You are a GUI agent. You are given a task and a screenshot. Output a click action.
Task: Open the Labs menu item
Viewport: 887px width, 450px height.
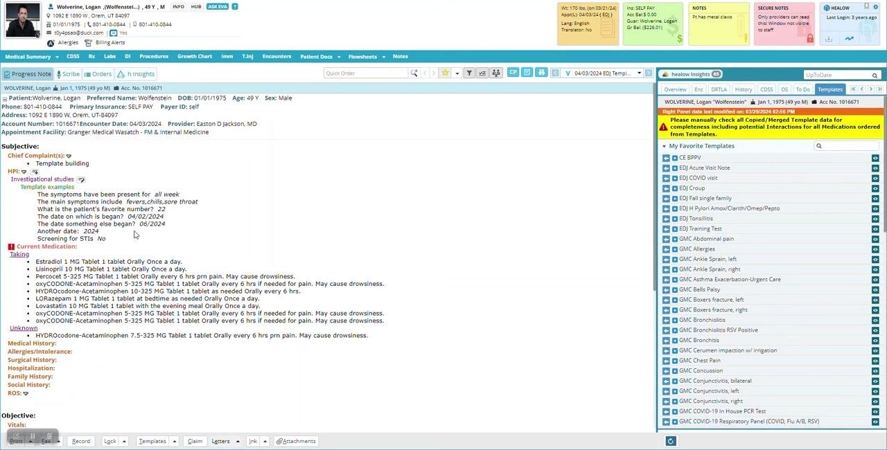[109, 57]
